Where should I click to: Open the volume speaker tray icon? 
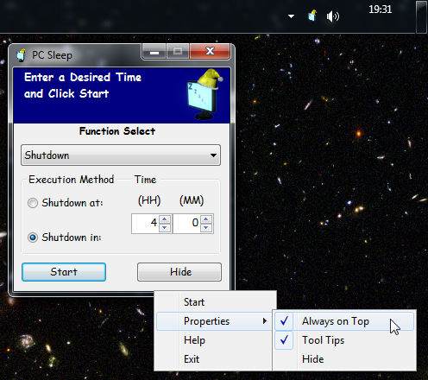point(333,16)
